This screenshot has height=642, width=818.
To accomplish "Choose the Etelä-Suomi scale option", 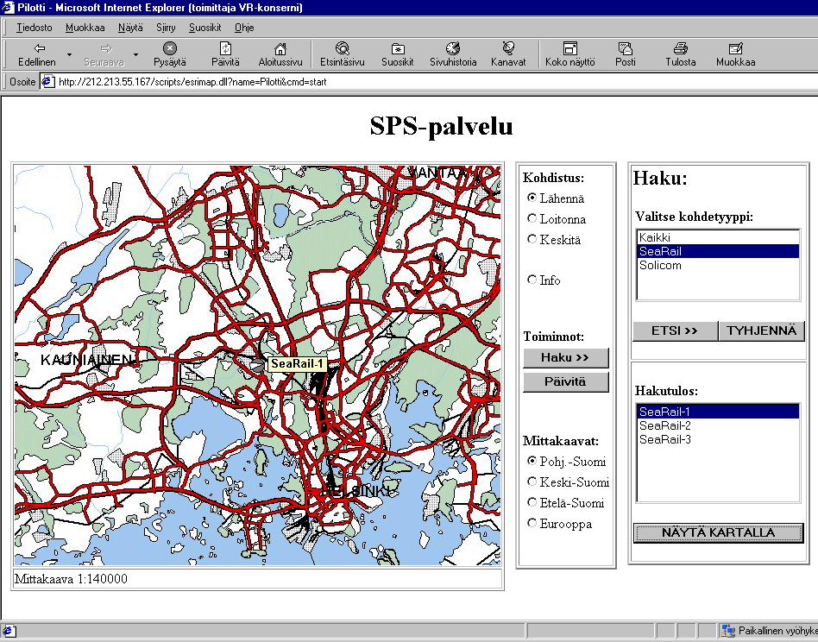I will 532,502.
